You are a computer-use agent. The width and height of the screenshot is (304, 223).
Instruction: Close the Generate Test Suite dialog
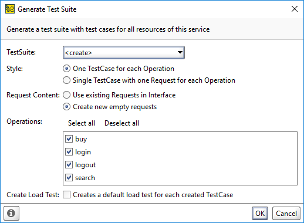tap(295, 9)
